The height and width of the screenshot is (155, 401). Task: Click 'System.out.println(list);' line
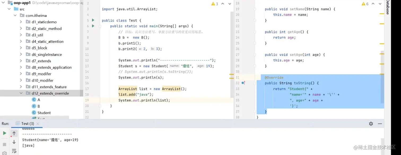pyautogui.click(x=144, y=100)
